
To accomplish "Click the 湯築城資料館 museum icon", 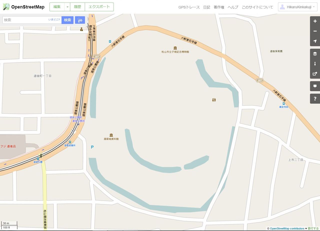I will [x=111, y=135].
